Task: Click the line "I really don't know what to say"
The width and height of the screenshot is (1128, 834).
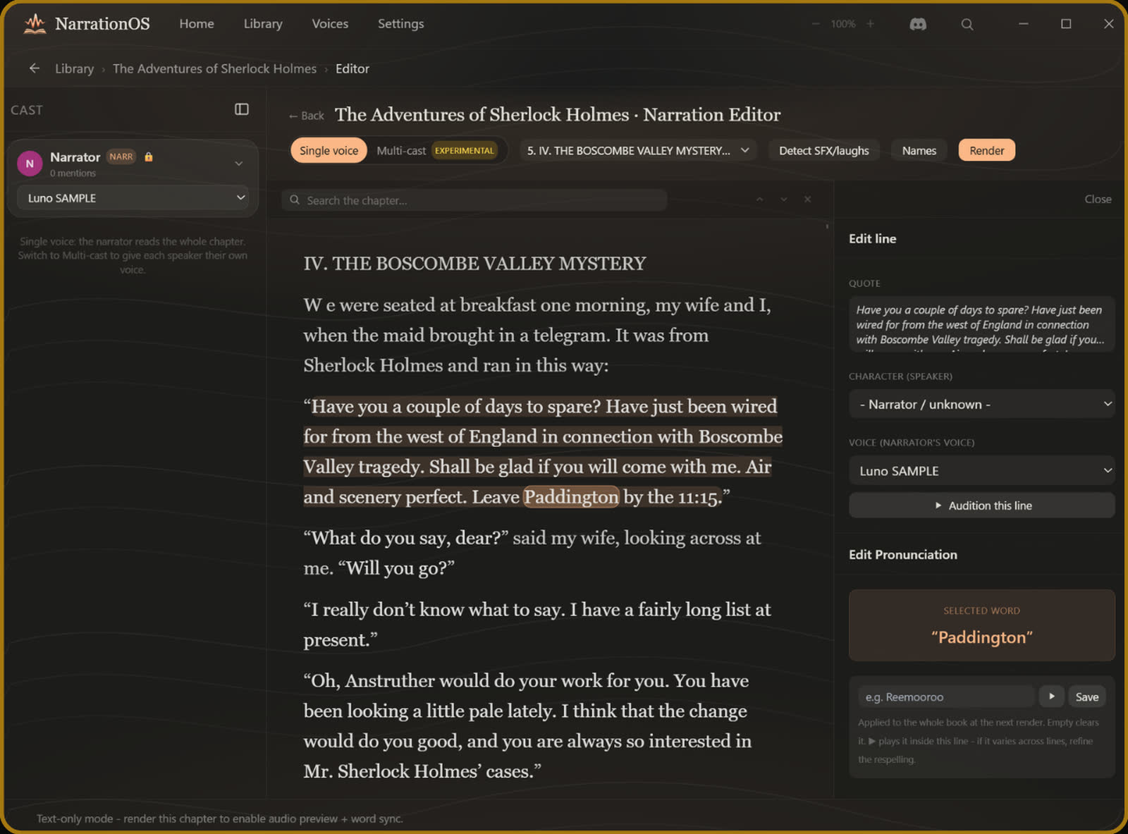Action: coord(537,625)
